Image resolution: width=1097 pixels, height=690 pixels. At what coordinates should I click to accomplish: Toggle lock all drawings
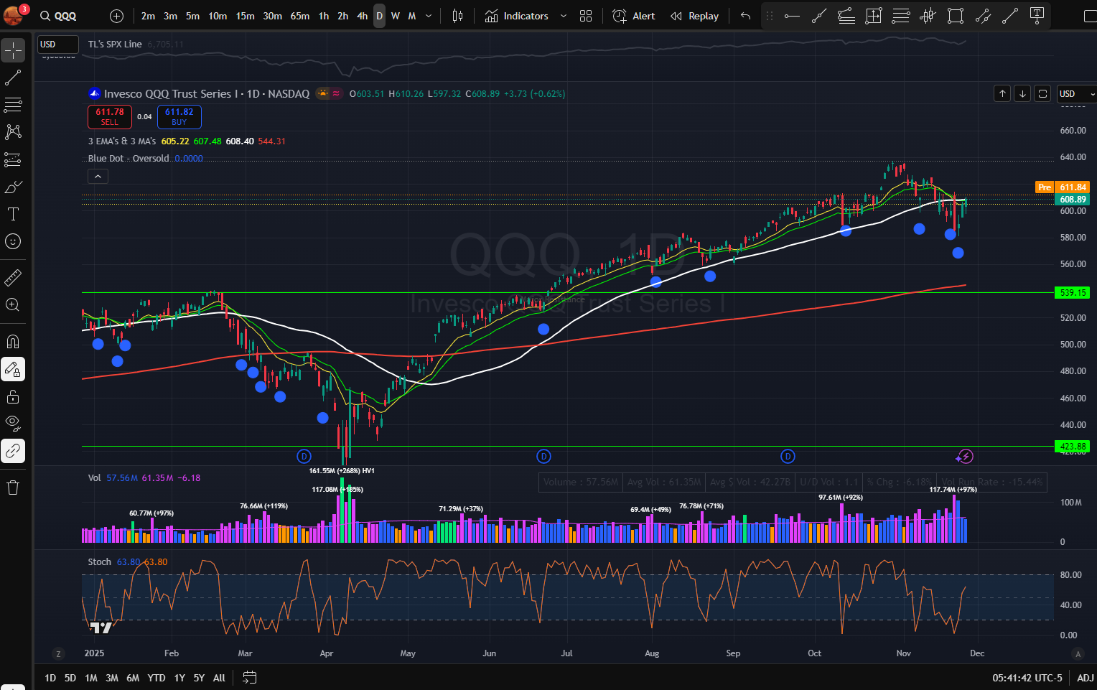(13, 396)
